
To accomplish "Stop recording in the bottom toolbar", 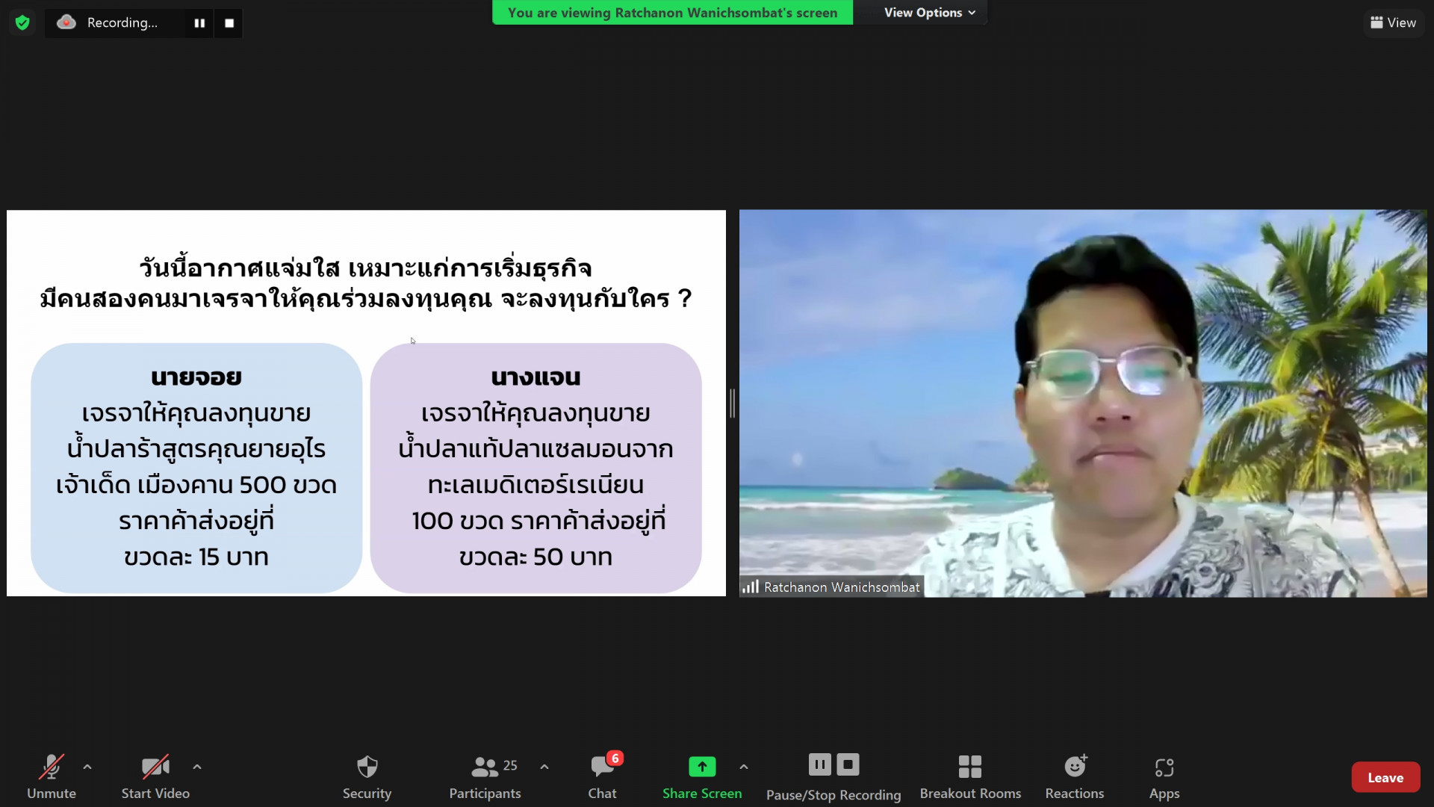I will 848,764.
